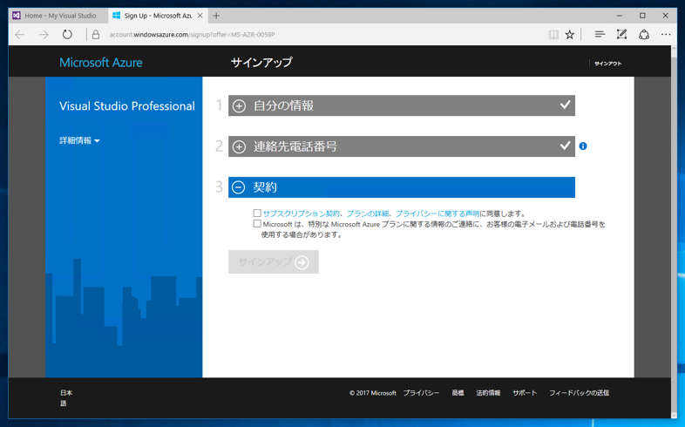Viewport: 685px width, 427px height.
Task: Click the lock icon in the address bar
Action: pos(96,35)
